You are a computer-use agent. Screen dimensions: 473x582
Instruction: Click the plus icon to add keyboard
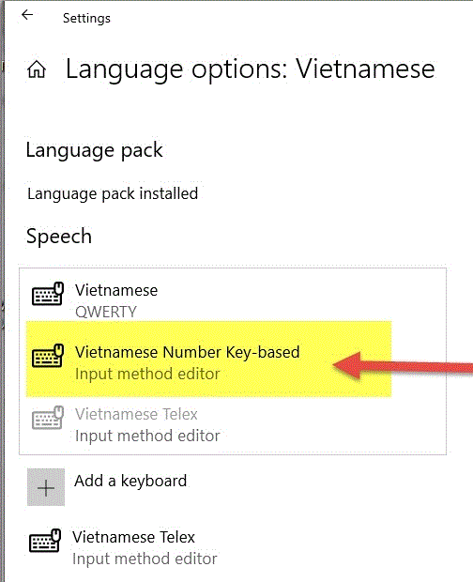(46, 487)
